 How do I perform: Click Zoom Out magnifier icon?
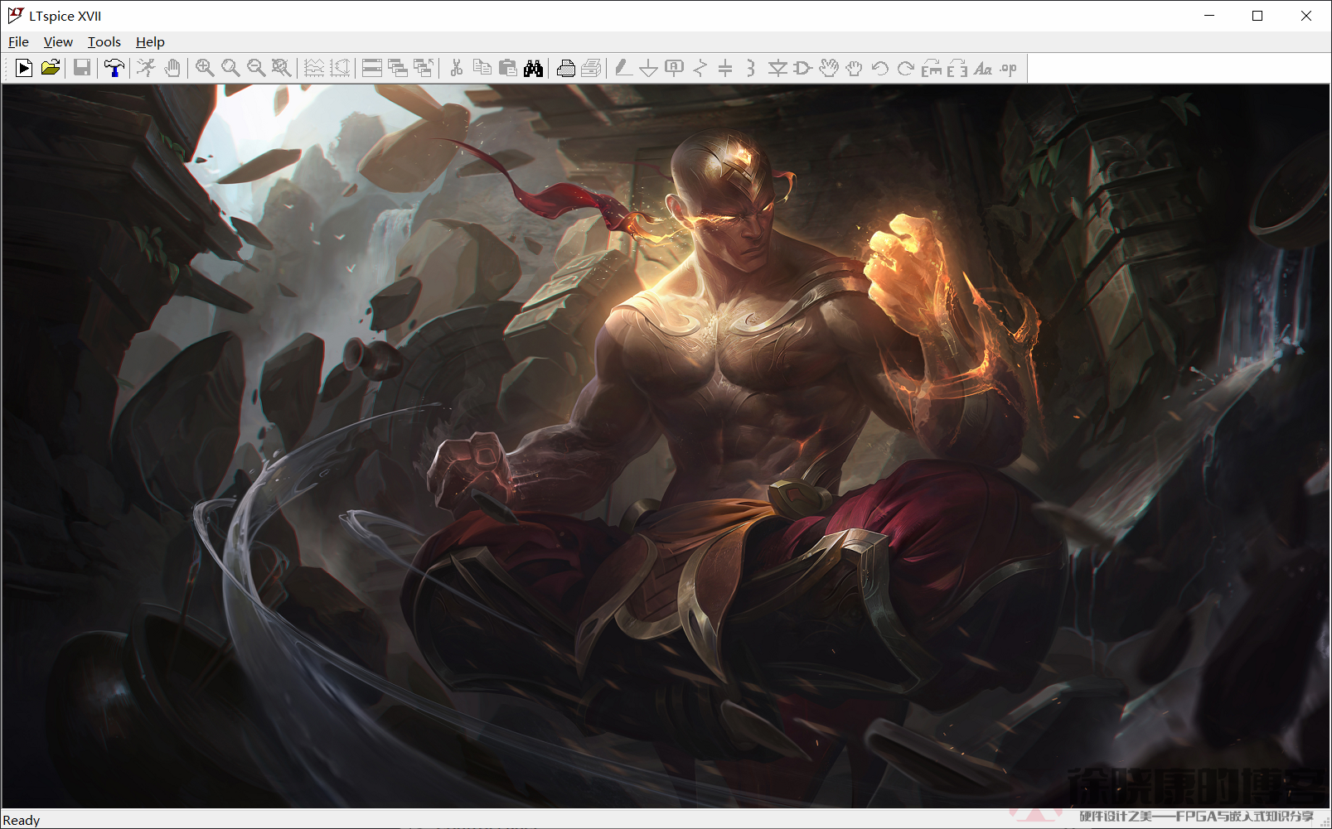(256, 68)
